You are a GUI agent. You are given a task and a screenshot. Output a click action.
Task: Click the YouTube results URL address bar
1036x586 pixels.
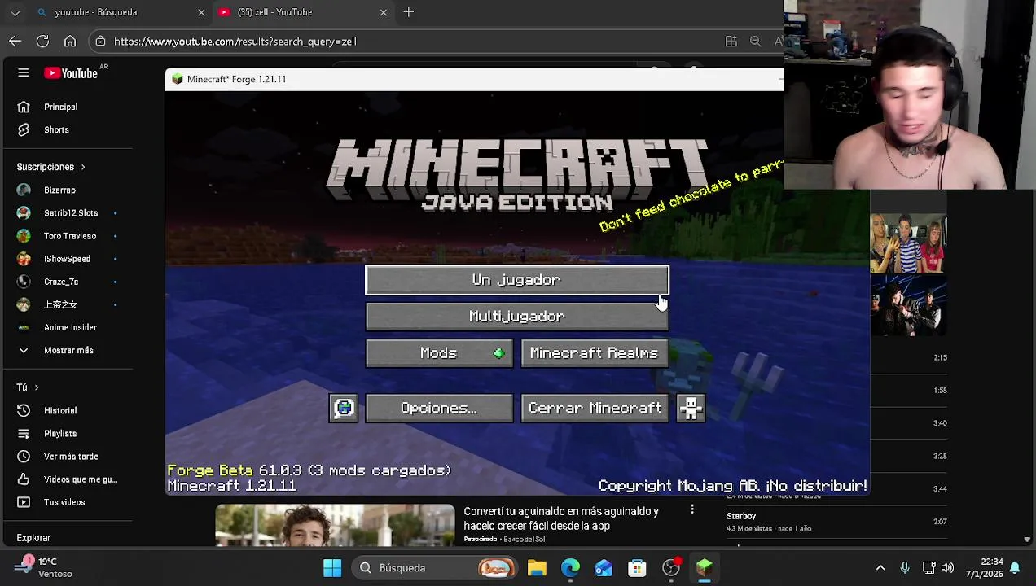click(235, 42)
